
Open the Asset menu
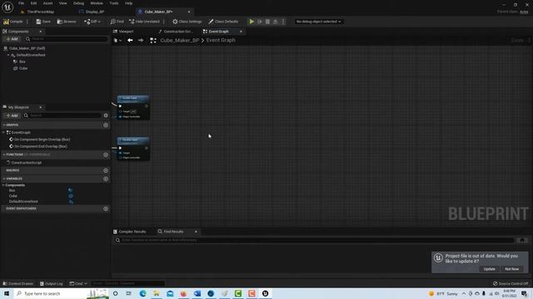click(x=47, y=3)
